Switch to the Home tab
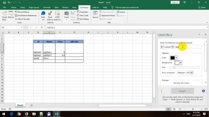The height and width of the screenshot is (117, 209). coord(14,7)
